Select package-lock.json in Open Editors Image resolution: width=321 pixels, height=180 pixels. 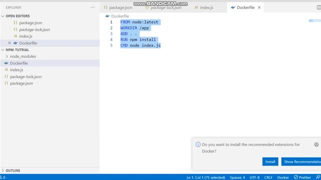[x=35, y=29]
